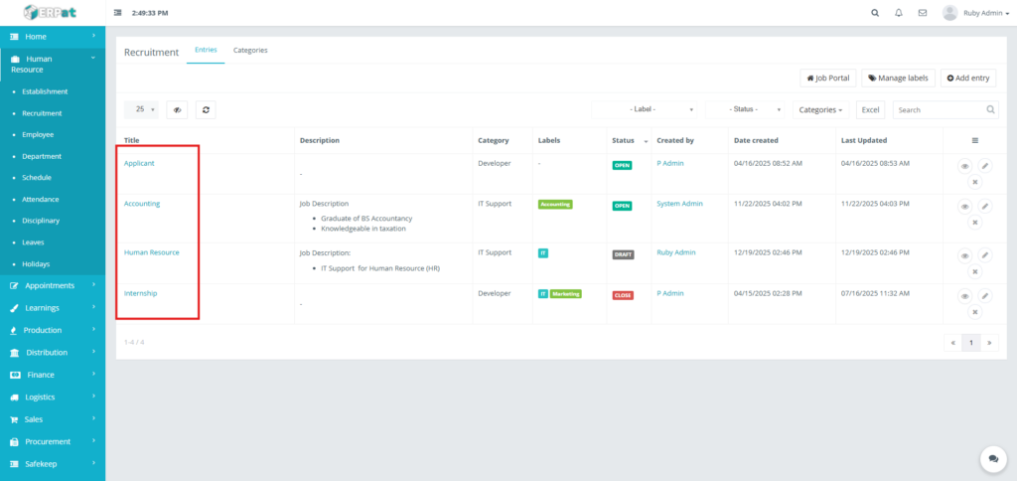Screen dimensions: 1017x481
Task: Click the Excel export button
Action: 870,109
